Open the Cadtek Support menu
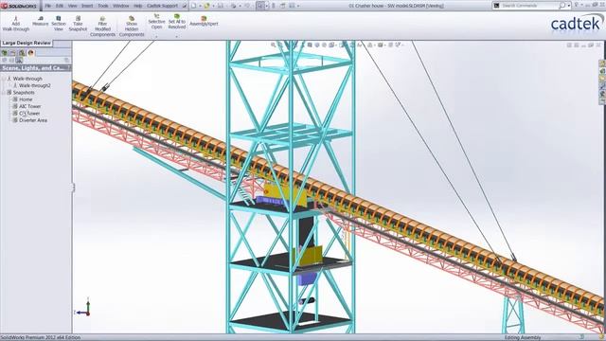This screenshot has width=606, height=341. coord(162,6)
